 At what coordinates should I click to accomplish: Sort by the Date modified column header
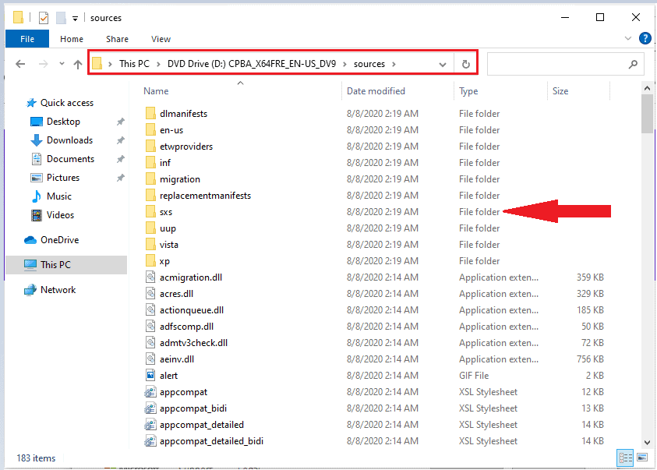pyautogui.click(x=376, y=91)
